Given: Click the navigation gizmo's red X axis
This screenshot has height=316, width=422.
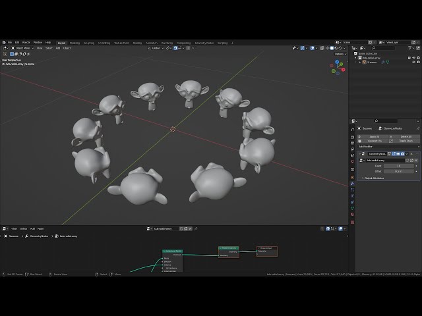Looking at the screenshot, I should pyautogui.click(x=343, y=70).
